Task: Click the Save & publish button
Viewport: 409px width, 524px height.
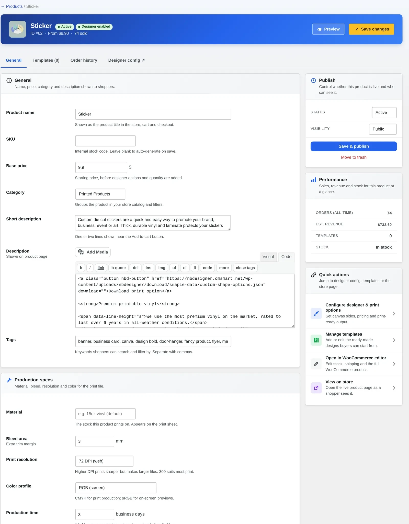Action: coord(354,146)
